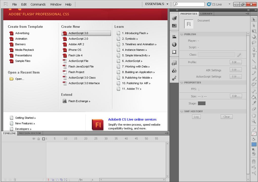Toggle Snap to Objects magnet
The height and width of the screenshot is (182, 258).
(254, 161)
